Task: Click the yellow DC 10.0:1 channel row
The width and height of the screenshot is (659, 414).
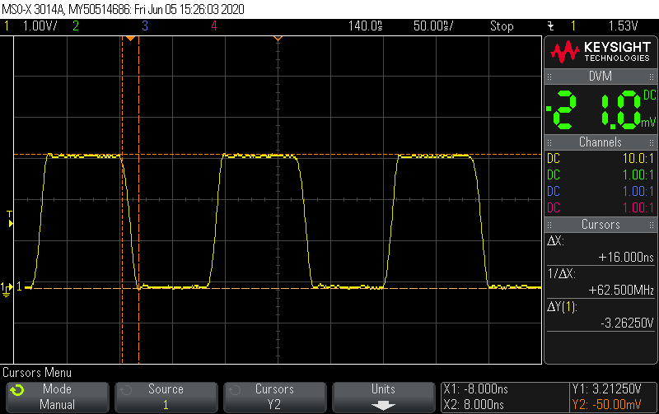Action: click(601, 158)
